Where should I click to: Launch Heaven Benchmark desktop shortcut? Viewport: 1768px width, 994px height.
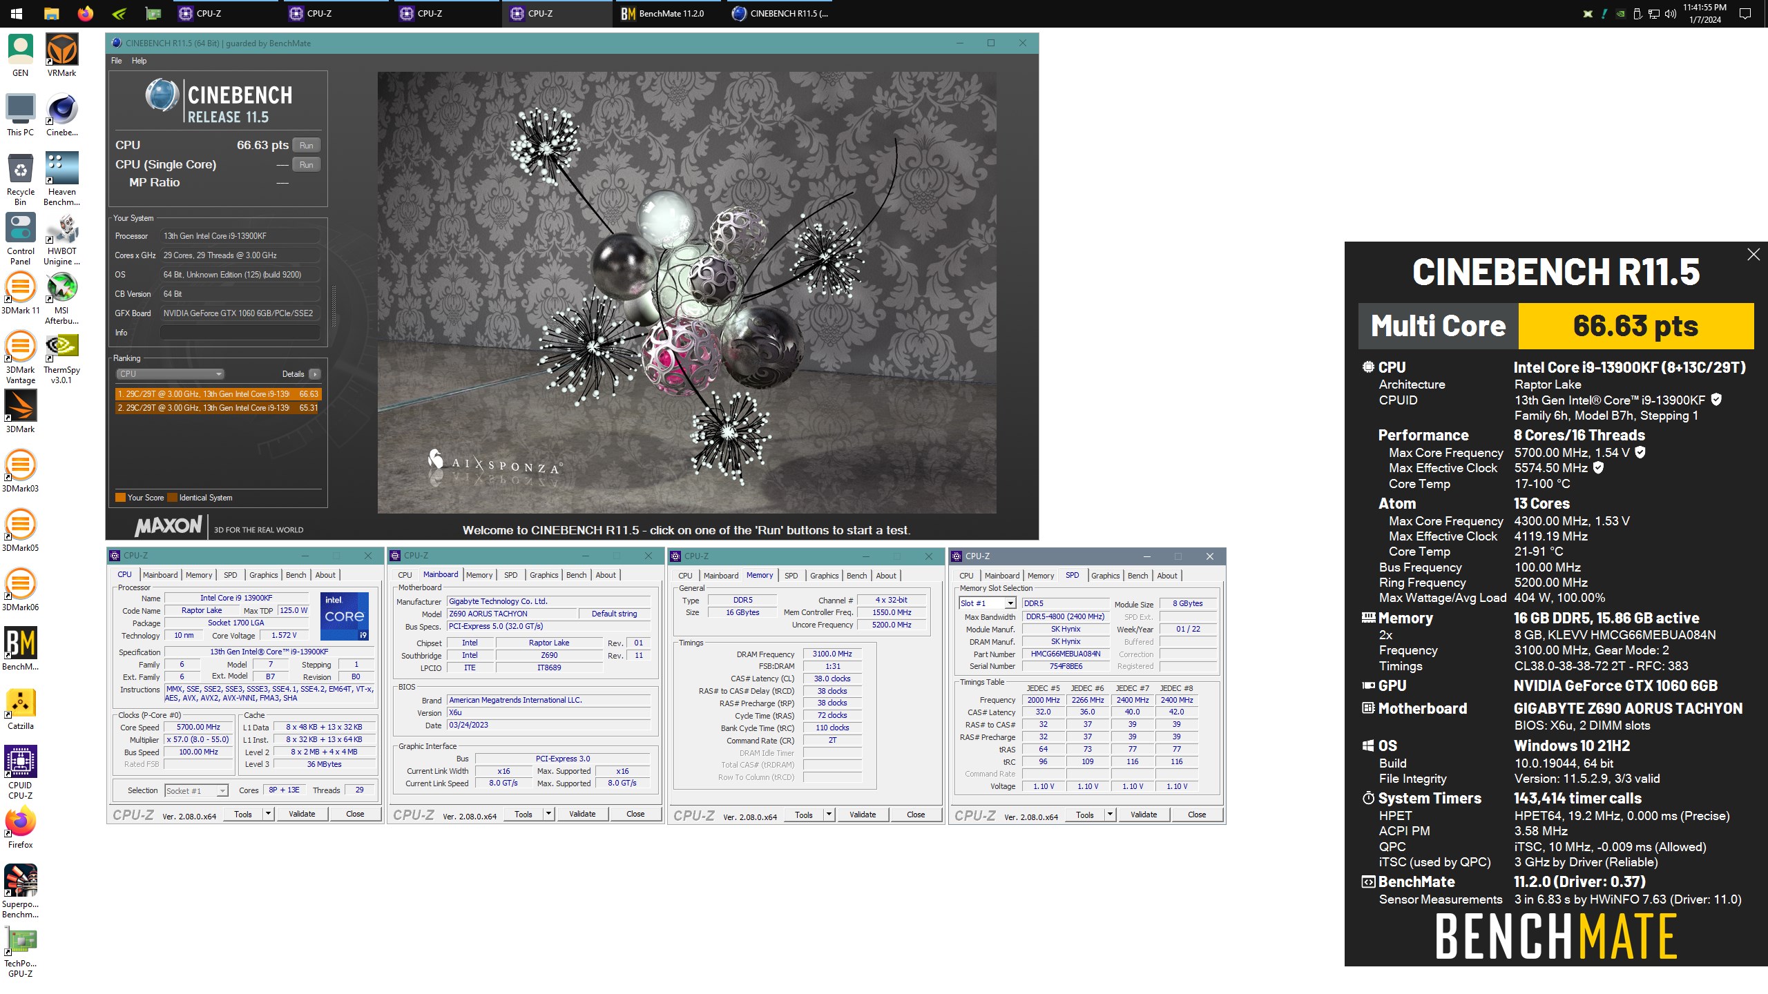tap(61, 179)
